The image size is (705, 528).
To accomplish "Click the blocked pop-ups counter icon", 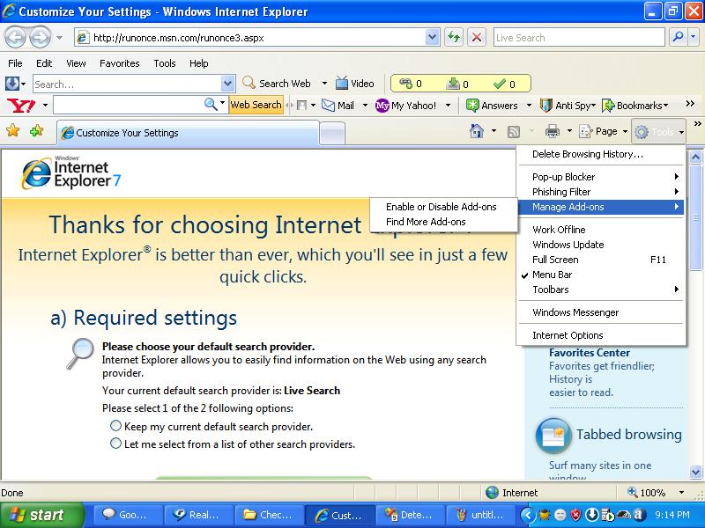I will [x=406, y=84].
